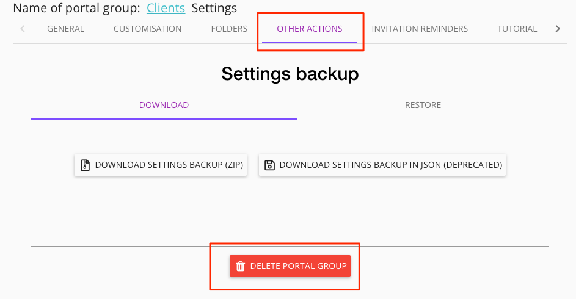Image resolution: width=576 pixels, height=299 pixels.
Task: Select the Download sub-tab
Action: click(x=164, y=105)
